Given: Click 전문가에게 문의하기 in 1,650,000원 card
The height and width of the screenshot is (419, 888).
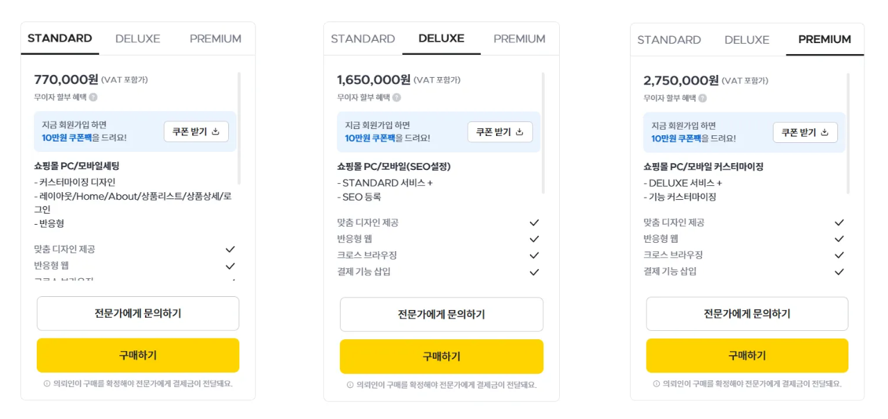Looking at the screenshot, I should click(x=441, y=314).
